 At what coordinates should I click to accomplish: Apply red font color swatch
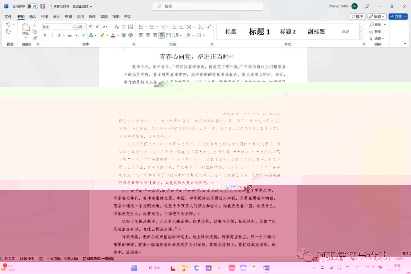[113, 35]
